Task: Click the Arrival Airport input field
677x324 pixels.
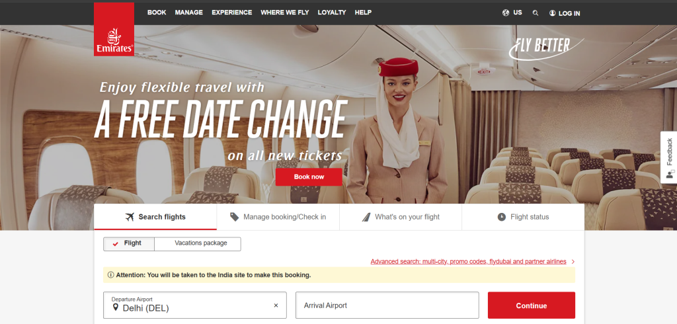Action: tap(387, 305)
